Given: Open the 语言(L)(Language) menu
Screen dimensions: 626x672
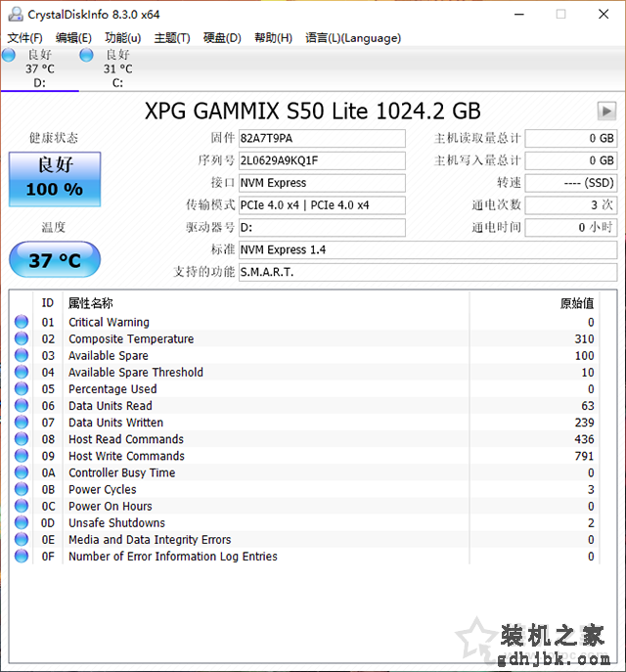Looking at the screenshot, I should coord(353,38).
